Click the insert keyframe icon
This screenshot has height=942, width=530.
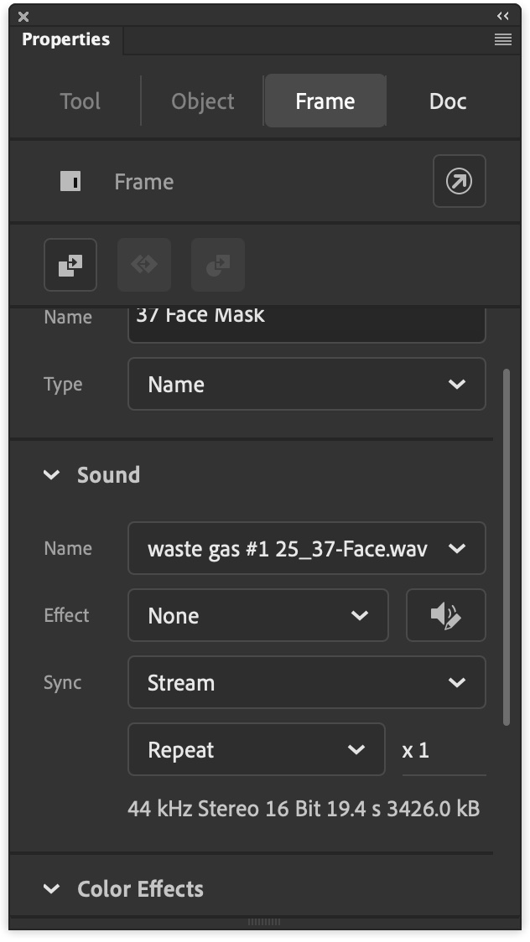pos(70,265)
